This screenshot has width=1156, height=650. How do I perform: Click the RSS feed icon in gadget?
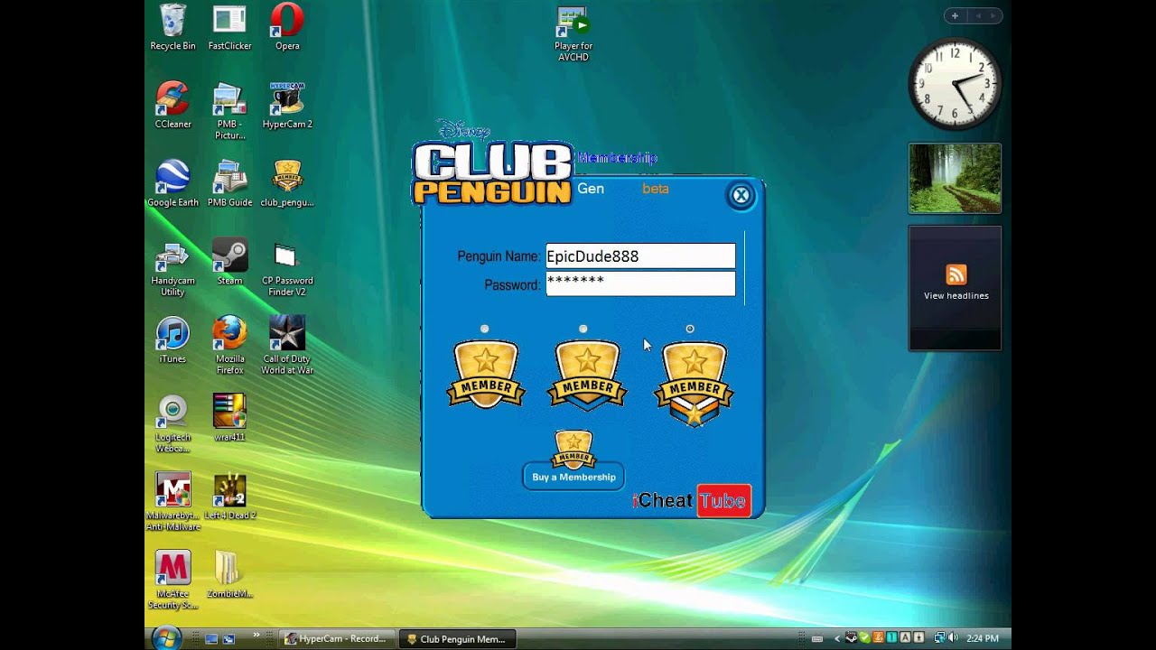click(x=956, y=274)
